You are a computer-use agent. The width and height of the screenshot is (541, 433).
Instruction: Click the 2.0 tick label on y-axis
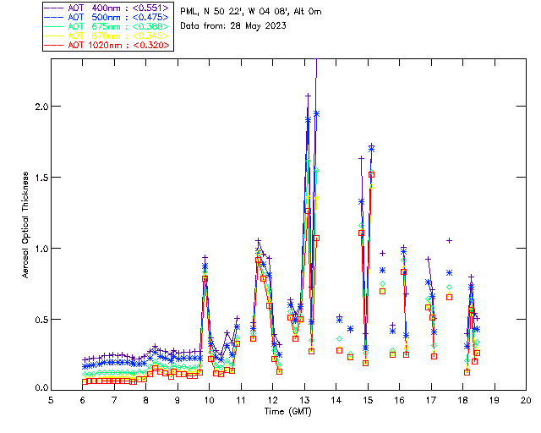click(x=40, y=107)
